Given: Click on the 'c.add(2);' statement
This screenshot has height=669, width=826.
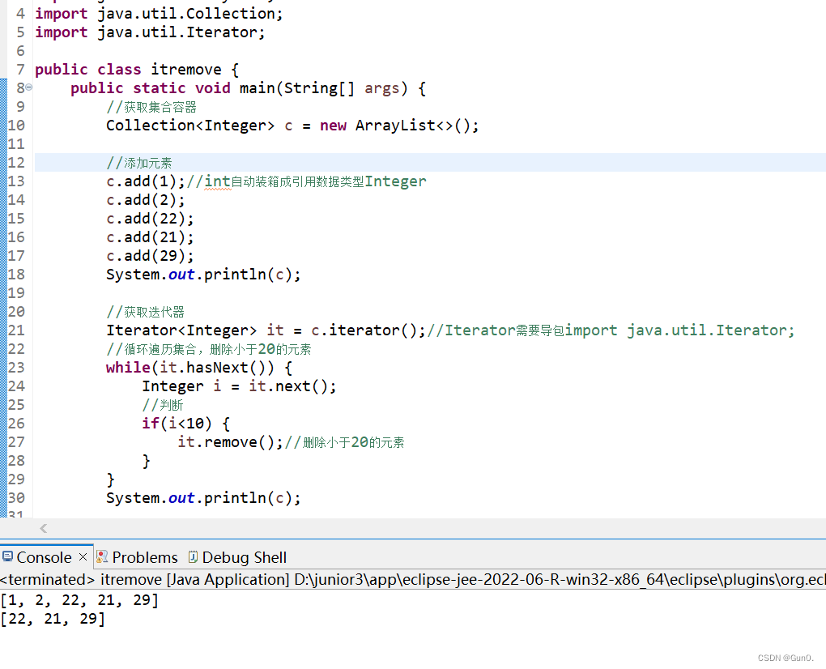Looking at the screenshot, I should click(146, 200).
